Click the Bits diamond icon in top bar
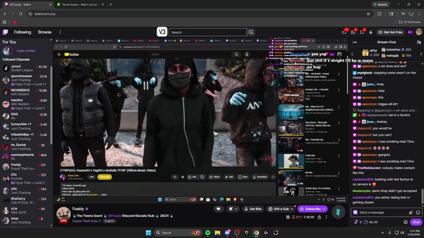The height and width of the screenshot is (238, 424). tap(371, 32)
